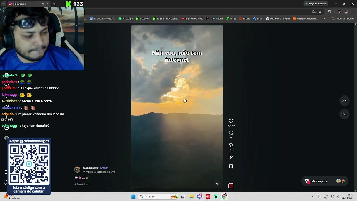
Task: Open the italo.siqueira profile name
Action: pos(90,168)
